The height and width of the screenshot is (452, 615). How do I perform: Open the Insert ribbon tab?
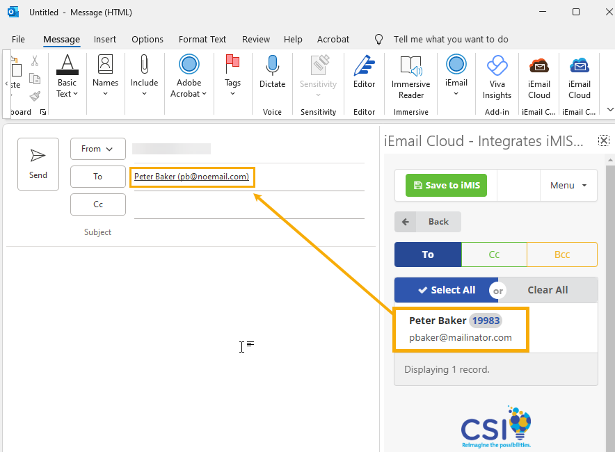point(105,40)
